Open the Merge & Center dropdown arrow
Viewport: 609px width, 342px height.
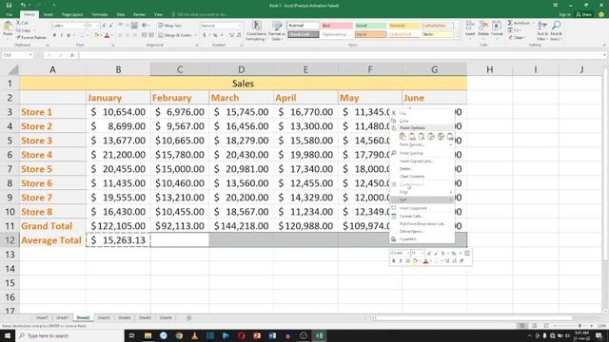[x=195, y=35]
